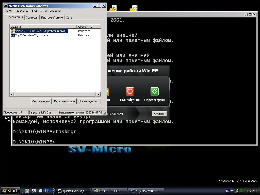
Task: Minimize the Task Manager window
Action: point(95,6)
